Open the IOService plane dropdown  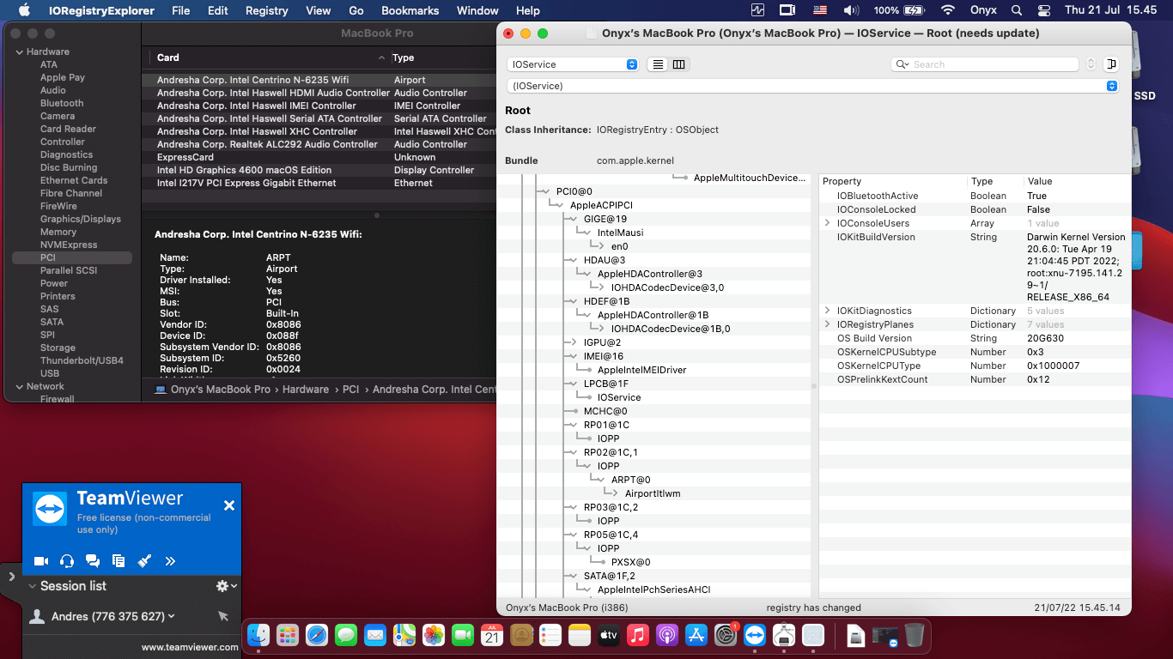pyautogui.click(x=573, y=64)
